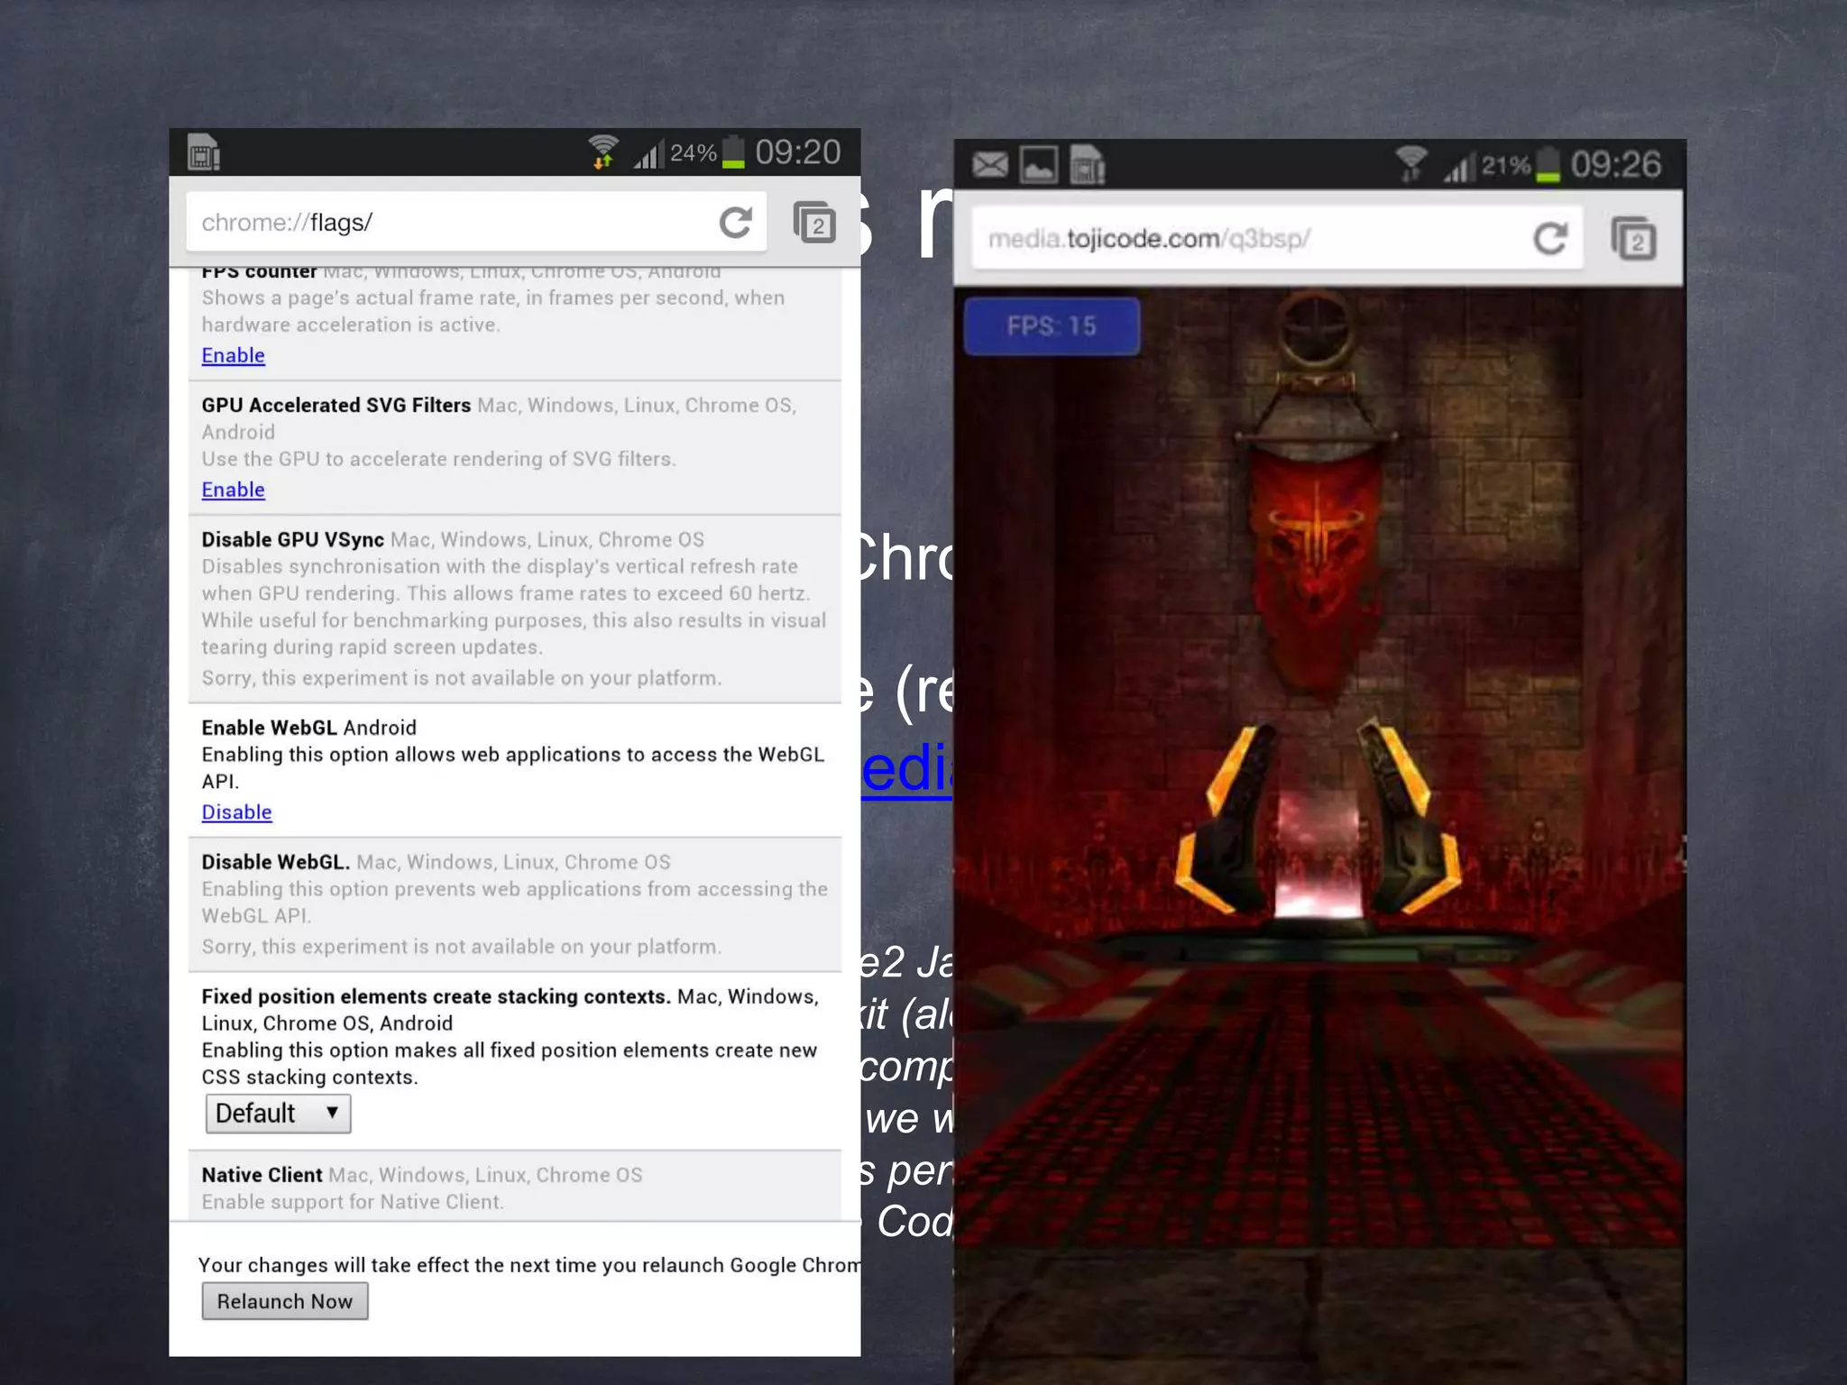Tap SD card icon in left phone

point(204,152)
